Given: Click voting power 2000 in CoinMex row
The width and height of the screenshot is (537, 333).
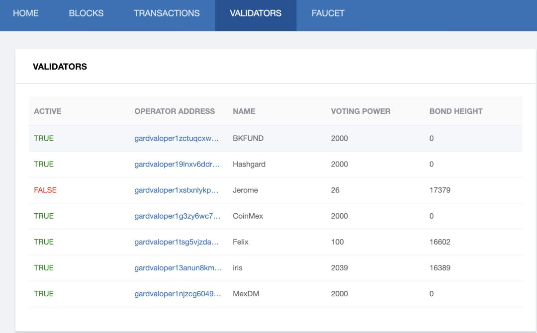Looking at the screenshot, I should [340, 216].
